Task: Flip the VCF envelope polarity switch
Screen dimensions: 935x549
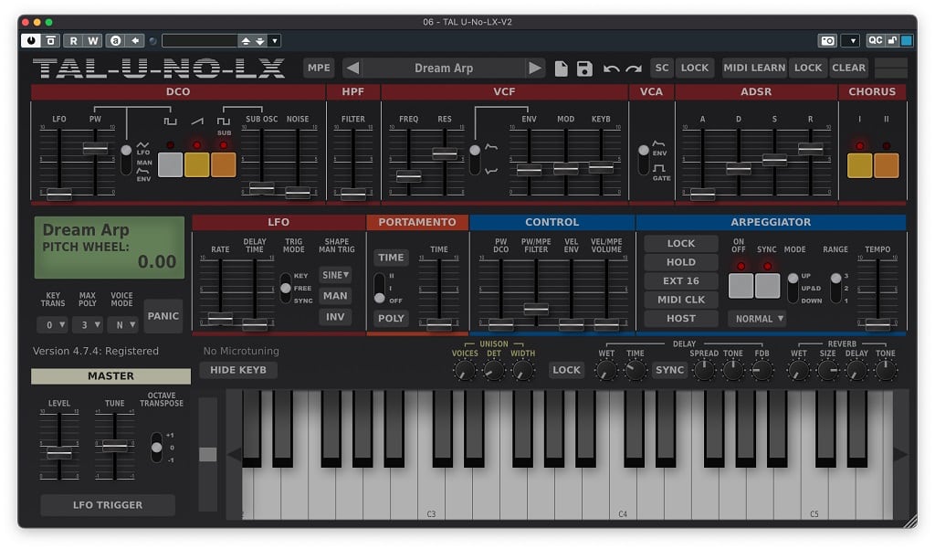Action: tap(475, 159)
